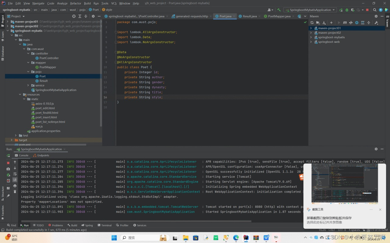Click Windows Start button on taskbar
Screen dimensions: 390x243
[x=114, y=238]
